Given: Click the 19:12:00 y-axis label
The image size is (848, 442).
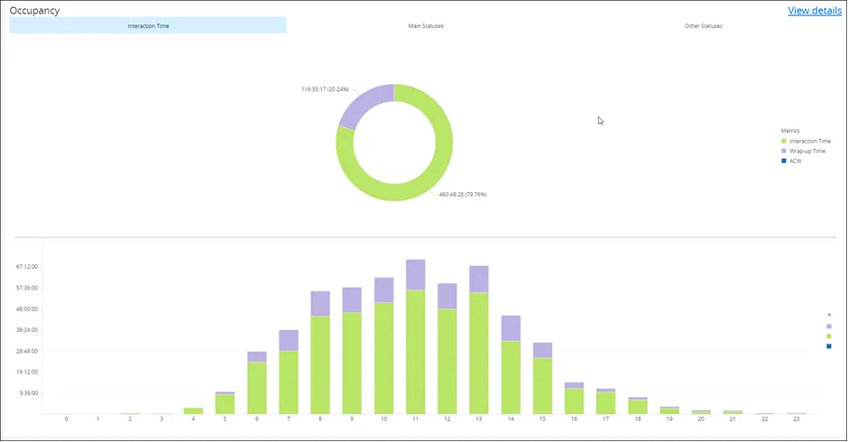Looking at the screenshot, I should click(27, 373).
